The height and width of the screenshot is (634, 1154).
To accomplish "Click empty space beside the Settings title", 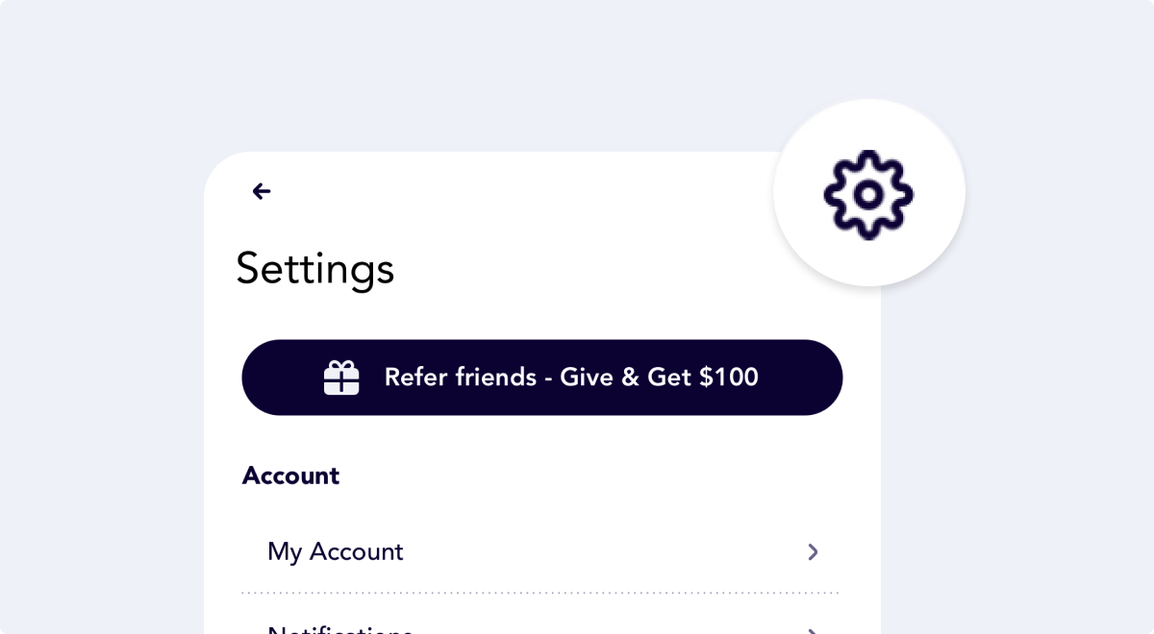I will pyautogui.click(x=577, y=269).
